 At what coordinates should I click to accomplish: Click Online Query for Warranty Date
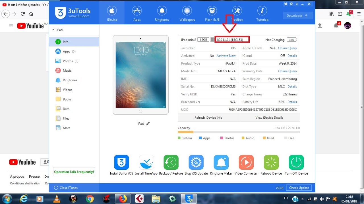[x=288, y=71]
